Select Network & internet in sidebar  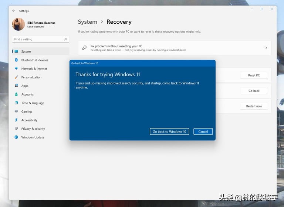[34, 69]
